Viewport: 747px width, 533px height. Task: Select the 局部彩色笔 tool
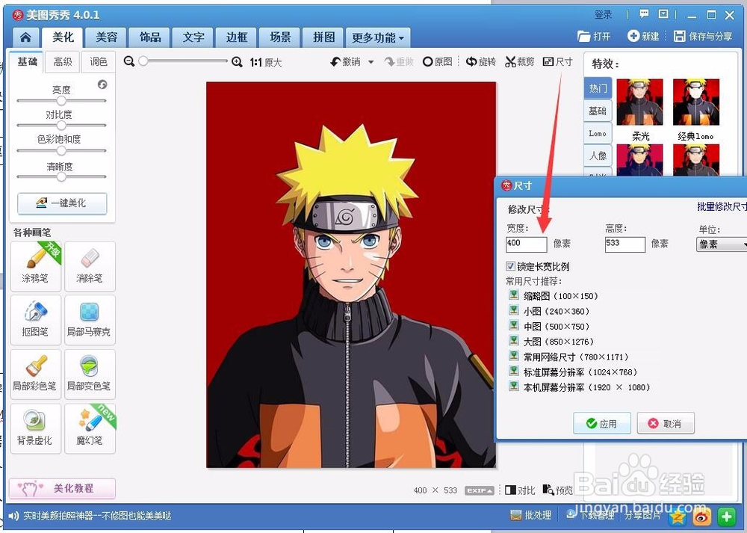coord(35,375)
